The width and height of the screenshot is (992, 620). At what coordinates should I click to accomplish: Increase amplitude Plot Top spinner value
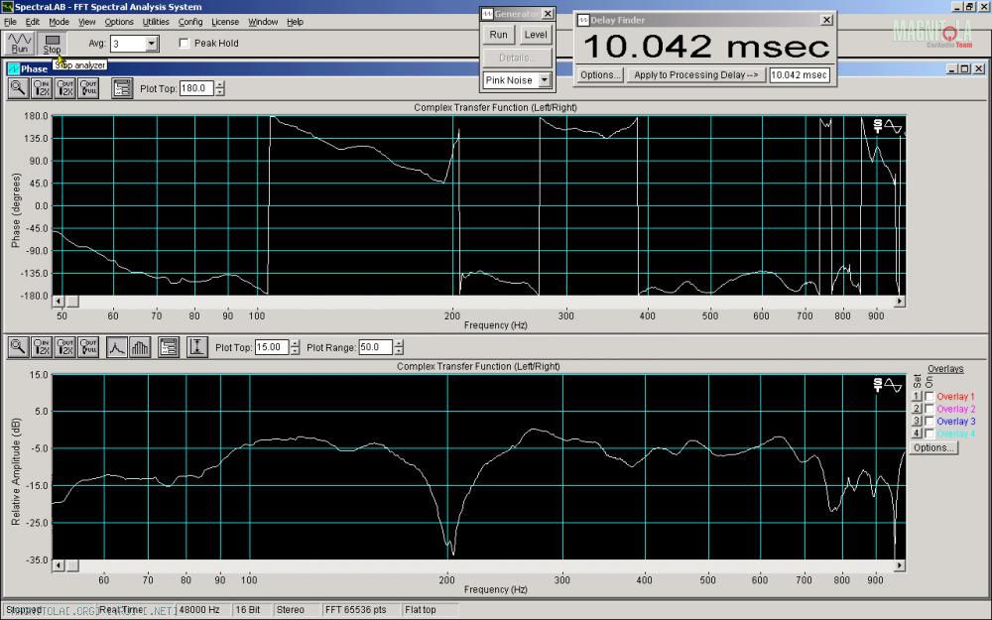tap(295, 343)
